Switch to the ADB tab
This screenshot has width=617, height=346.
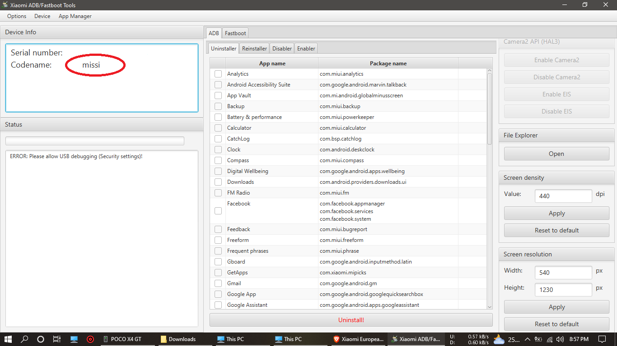(x=214, y=33)
